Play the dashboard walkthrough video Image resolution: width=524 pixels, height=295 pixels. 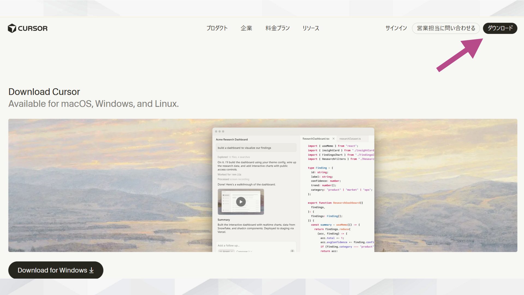[241, 202]
